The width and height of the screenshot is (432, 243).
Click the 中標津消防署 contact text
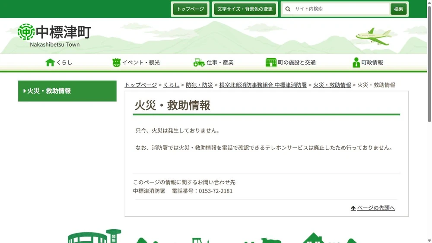[x=149, y=191]
